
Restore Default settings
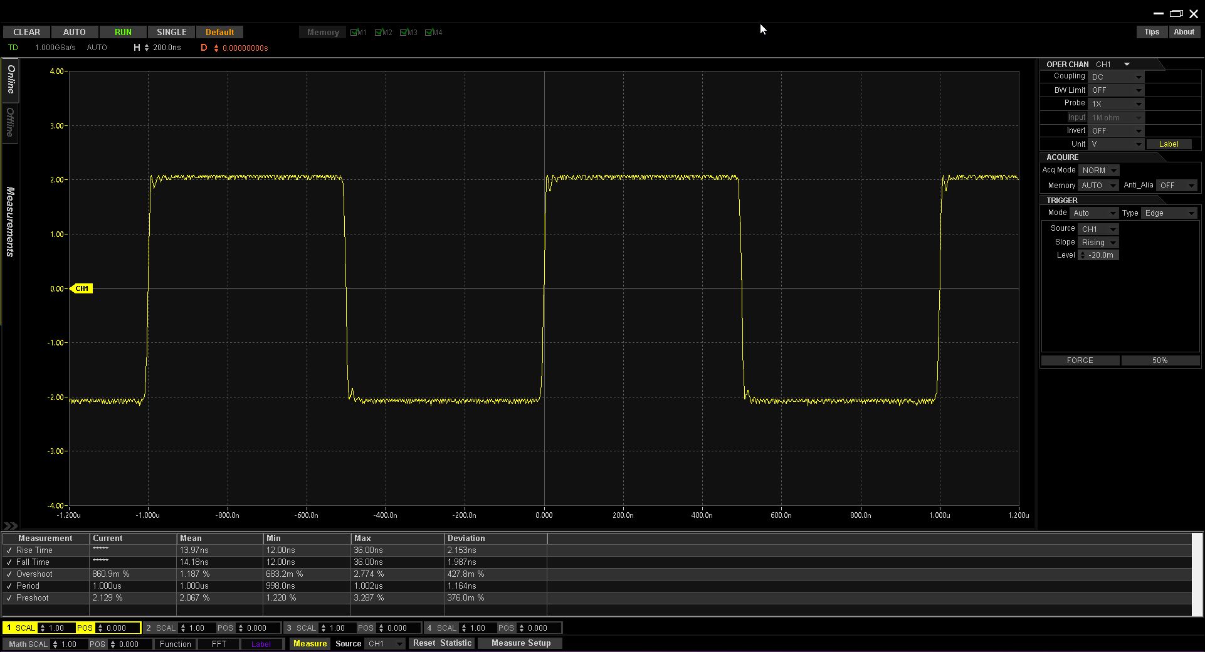coord(219,32)
